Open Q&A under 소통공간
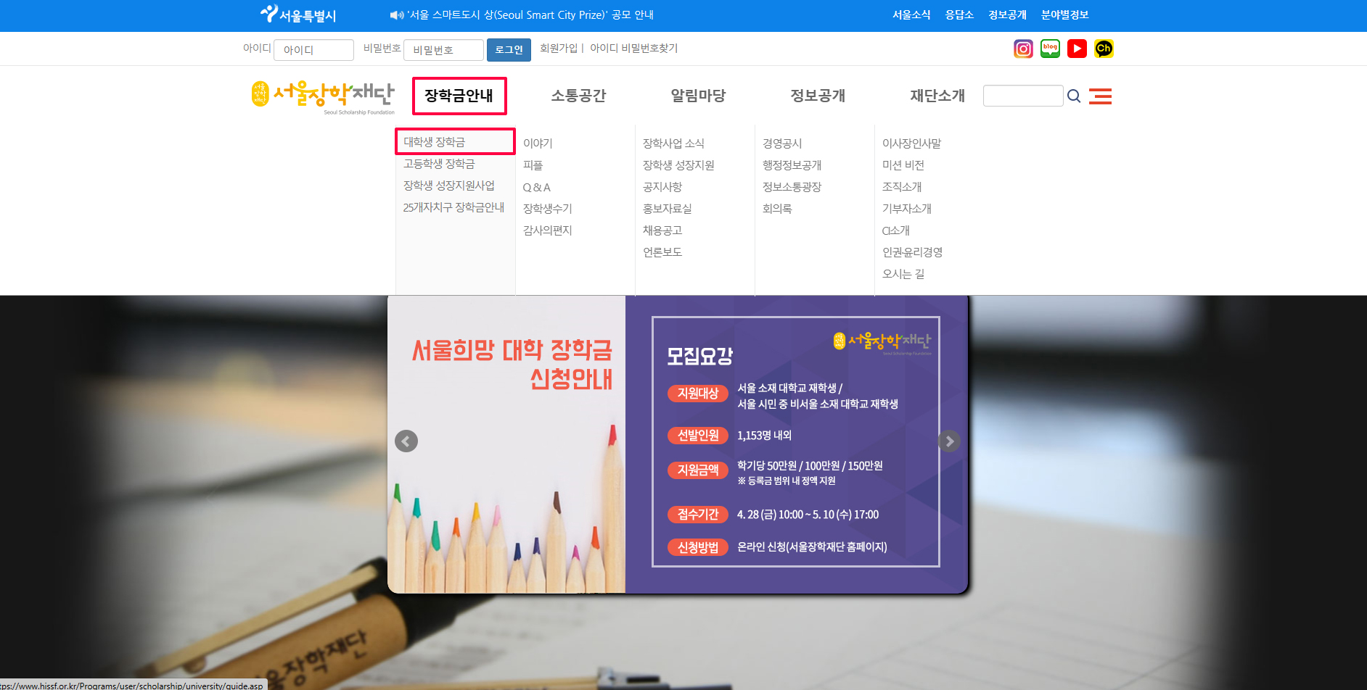This screenshot has width=1367, height=690. [536, 187]
